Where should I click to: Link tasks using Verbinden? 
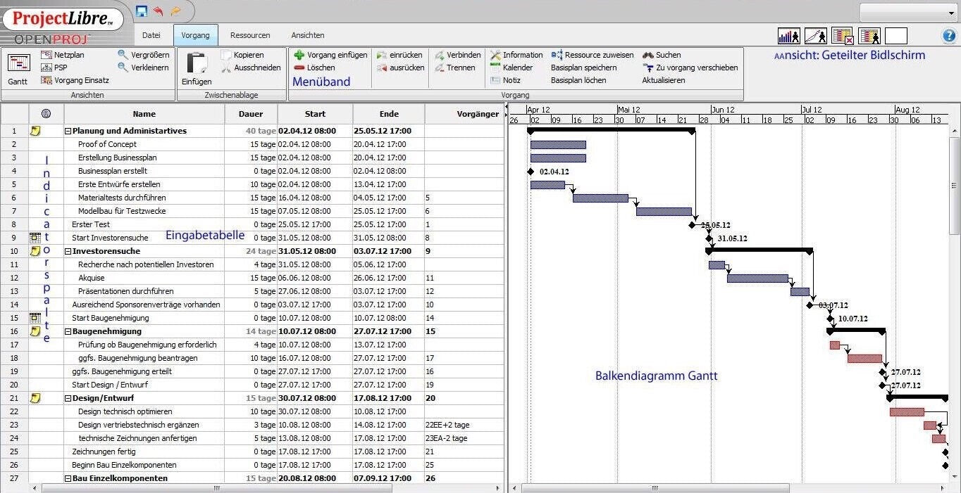(458, 55)
